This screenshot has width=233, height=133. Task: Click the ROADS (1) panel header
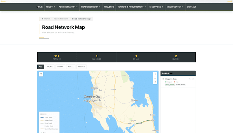(x=178, y=73)
